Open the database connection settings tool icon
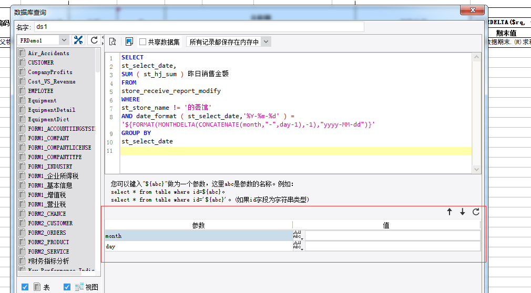 click(x=78, y=40)
